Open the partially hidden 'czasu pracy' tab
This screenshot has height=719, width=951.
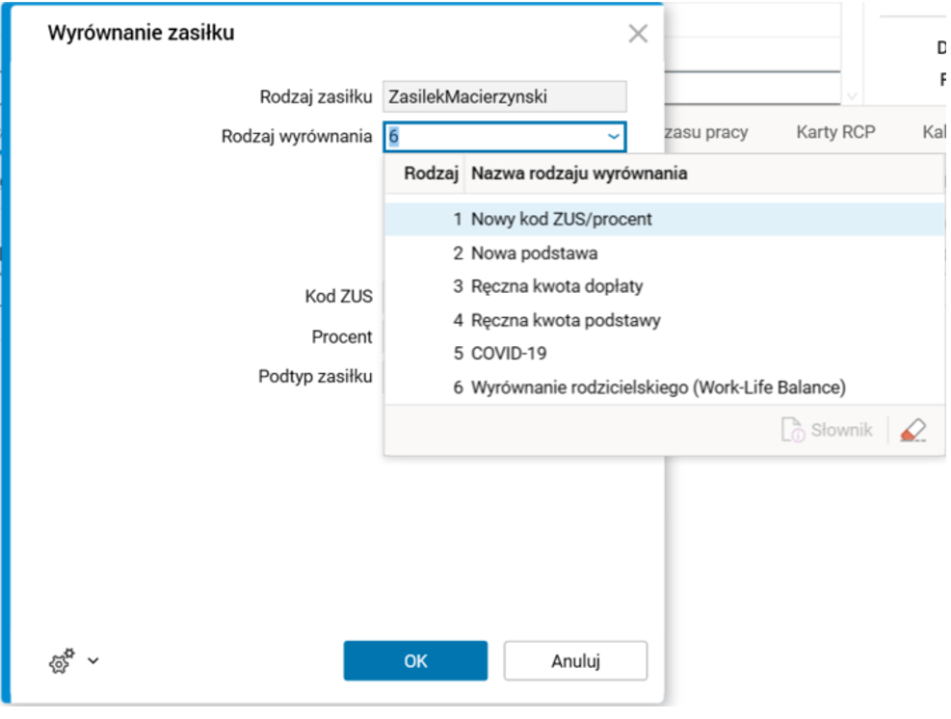tap(705, 132)
